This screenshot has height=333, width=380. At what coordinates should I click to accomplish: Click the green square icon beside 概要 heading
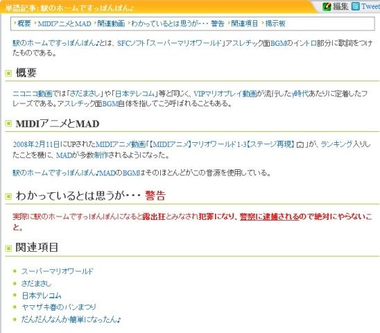pyautogui.click(x=8, y=73)
